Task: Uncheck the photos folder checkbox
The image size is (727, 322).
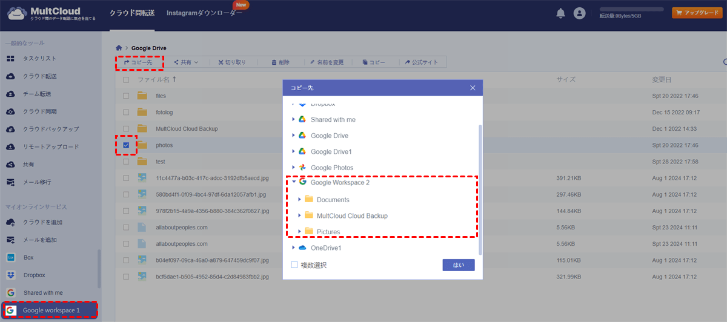Action: pyautogui.click(x=126, y=145)
